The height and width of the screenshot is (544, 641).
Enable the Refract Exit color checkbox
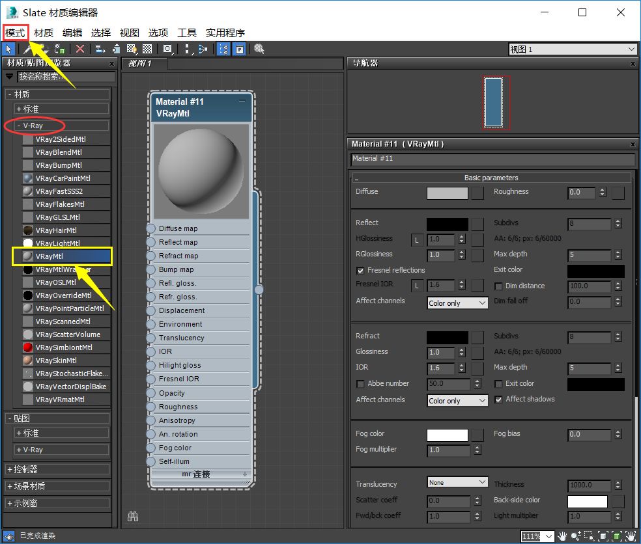(498, 384)
